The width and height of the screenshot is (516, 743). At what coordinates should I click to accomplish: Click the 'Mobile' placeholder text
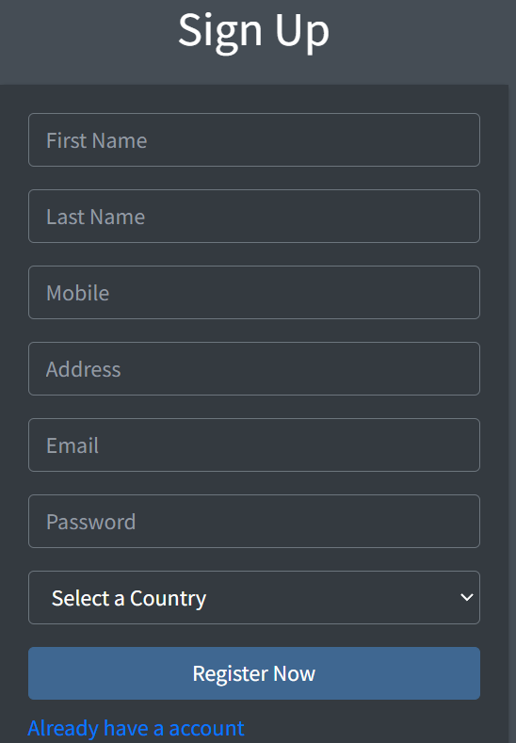point(78,293)
